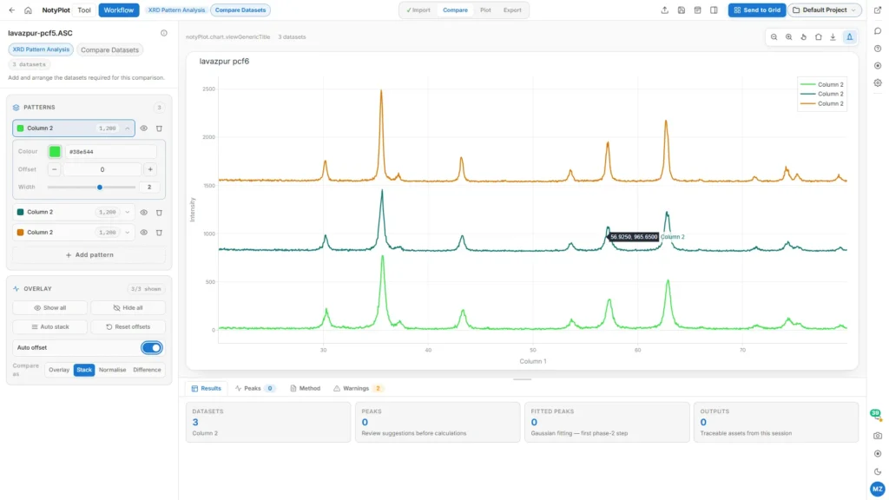Delete the orange Column 2 pattern
The image size is (889, 500).
[x=160, y=233]
